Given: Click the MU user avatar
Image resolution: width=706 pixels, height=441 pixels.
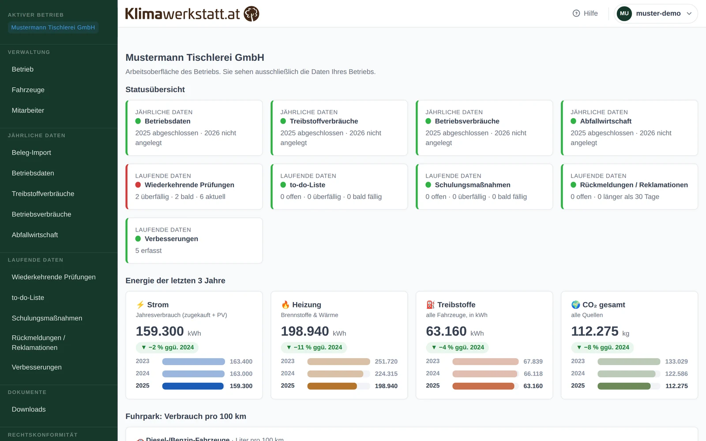Looking at the screenshot, I should (x=624, y=13).
